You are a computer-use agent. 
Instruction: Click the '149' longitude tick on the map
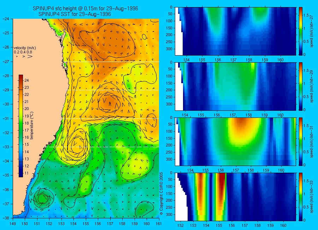[13, 224]
